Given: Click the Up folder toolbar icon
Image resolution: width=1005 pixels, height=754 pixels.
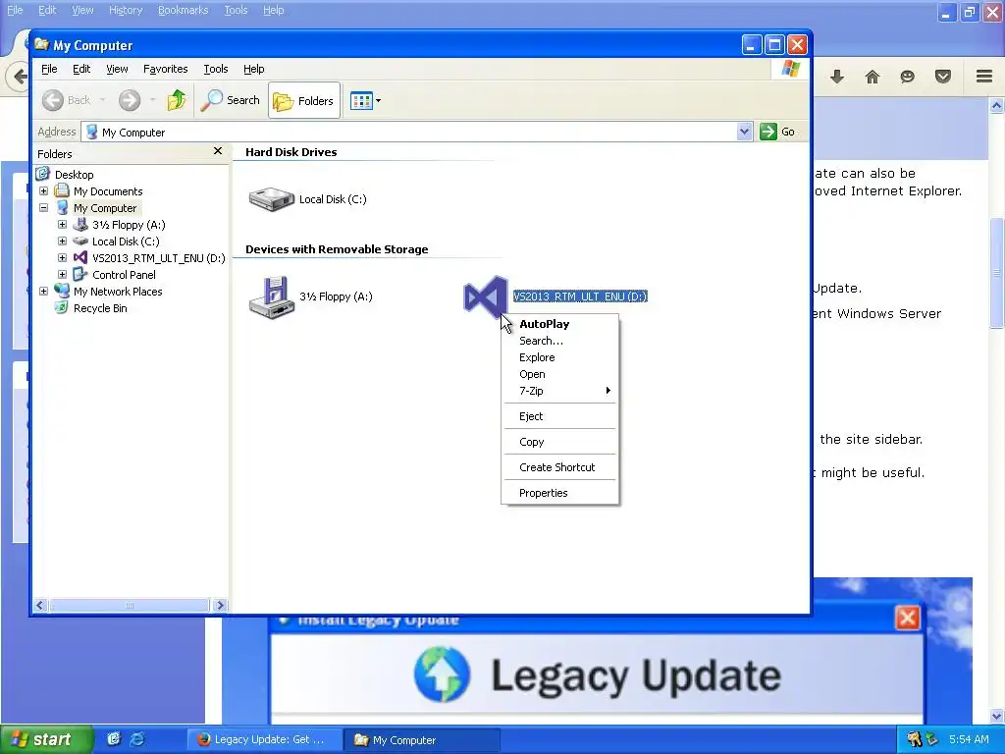Looking at the screenshot, I should point(177,100).
